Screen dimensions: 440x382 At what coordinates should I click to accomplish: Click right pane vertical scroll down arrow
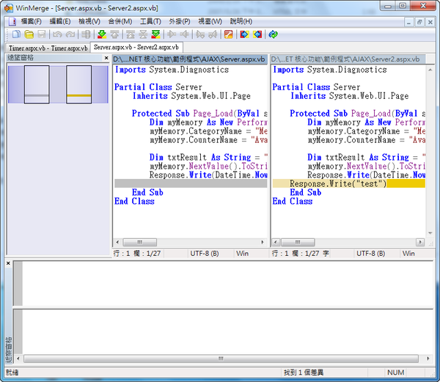point(430,233)
